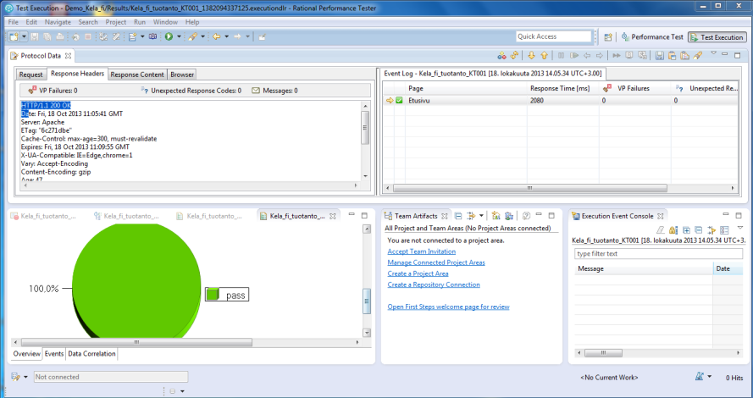753x398 pixels.
Task: Click the new test document icon in toolbar
Action: (x=132, y=36)
